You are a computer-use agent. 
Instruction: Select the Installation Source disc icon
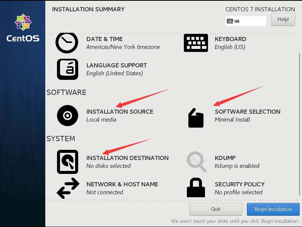click(68, 116)
